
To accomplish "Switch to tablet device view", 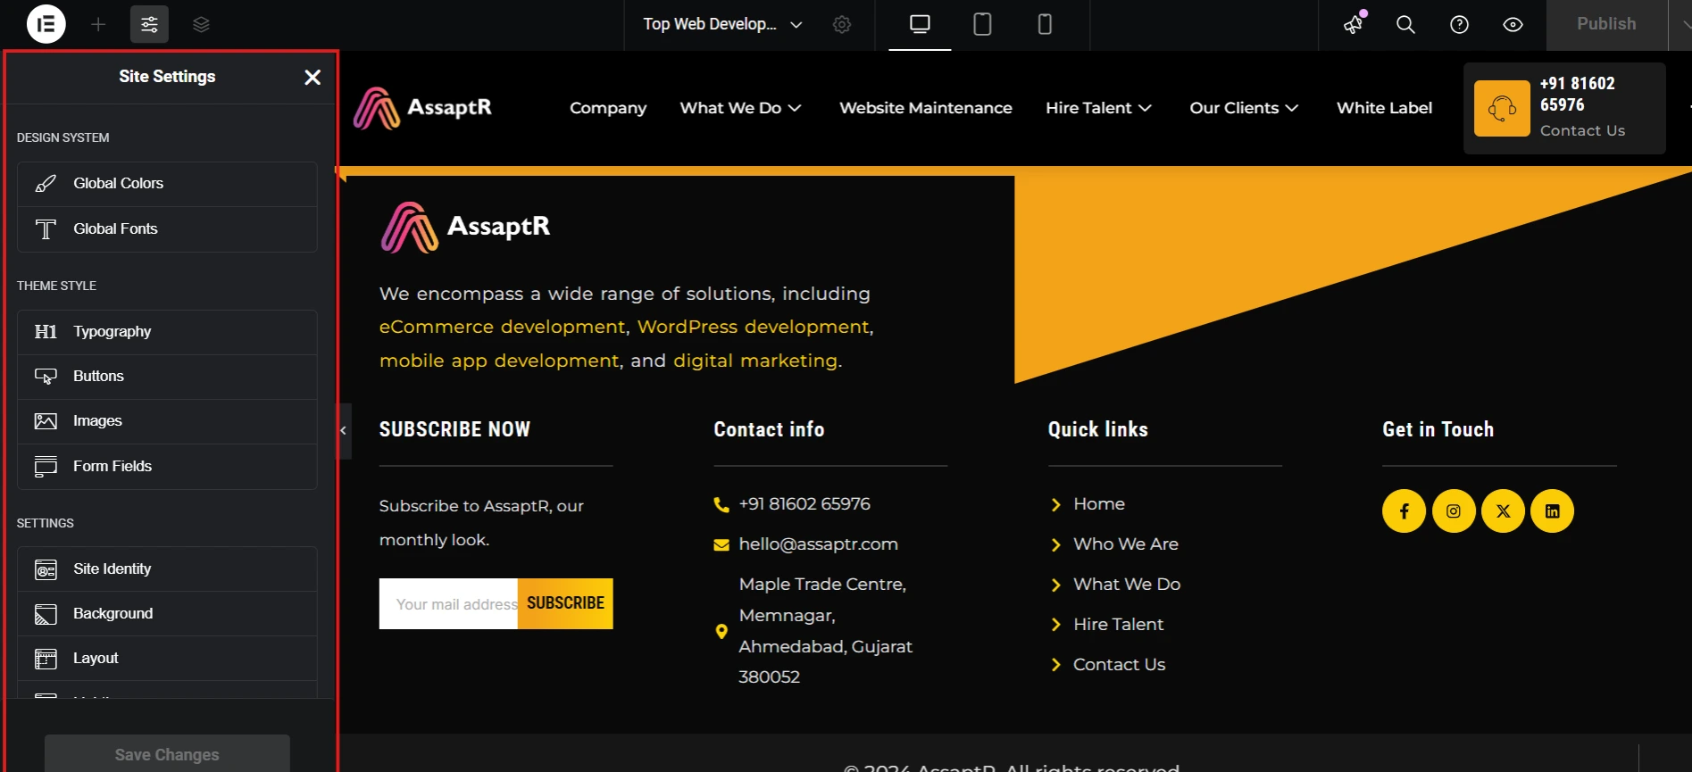I will 982,24.
